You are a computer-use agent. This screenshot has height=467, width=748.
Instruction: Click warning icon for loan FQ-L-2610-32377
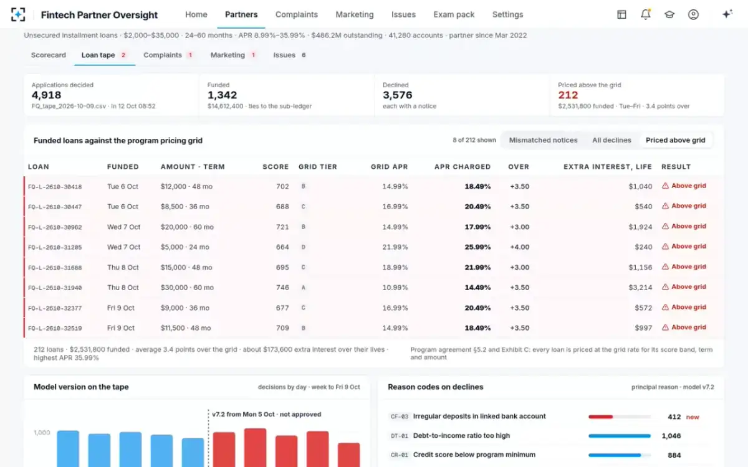pyautogui.click(x=665, y=308)
